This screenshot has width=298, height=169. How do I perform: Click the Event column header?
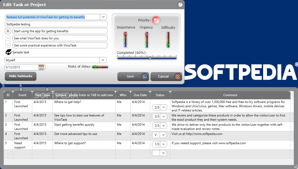(x=22, y=95)
